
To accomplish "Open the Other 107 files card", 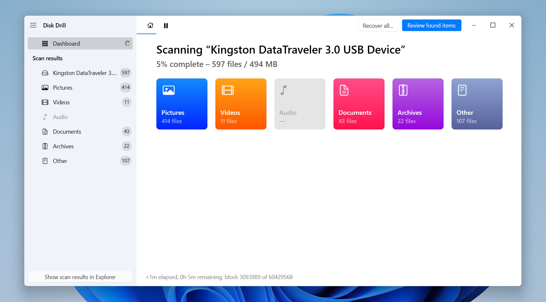I will (477, 104).
